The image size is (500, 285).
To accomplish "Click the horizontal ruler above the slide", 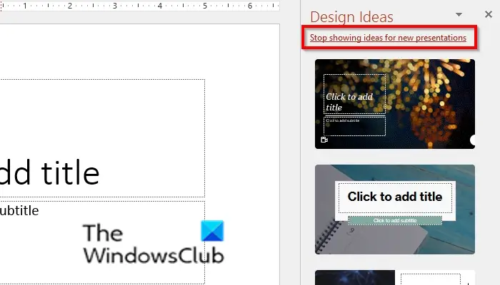I will tap(140, 6).
